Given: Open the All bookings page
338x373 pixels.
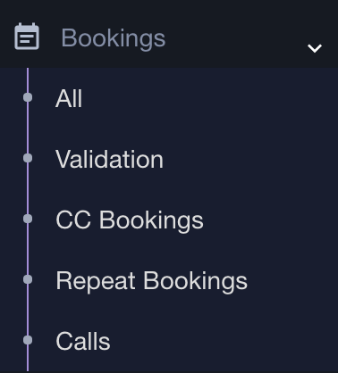Looking at the screenshot, I should point(69,98).
